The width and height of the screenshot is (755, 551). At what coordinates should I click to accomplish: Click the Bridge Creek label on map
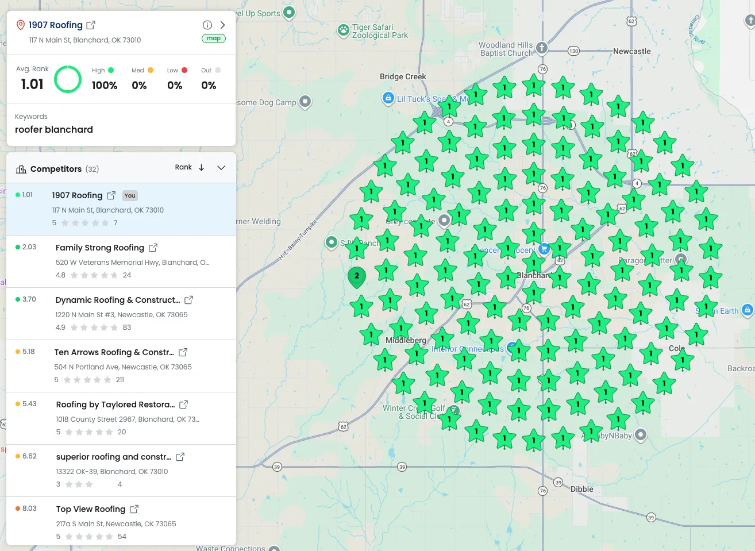click(x=403, y=76)
